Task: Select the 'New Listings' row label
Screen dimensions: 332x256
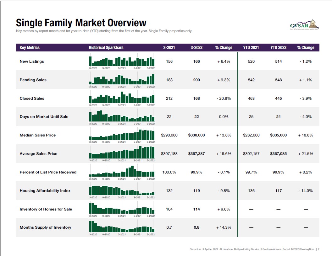Action: tap(32, 61)
